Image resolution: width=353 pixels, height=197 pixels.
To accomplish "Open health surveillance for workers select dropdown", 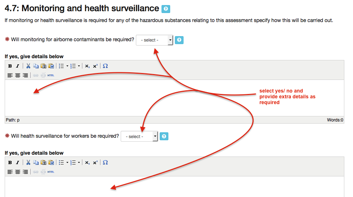I will point(139,137).
